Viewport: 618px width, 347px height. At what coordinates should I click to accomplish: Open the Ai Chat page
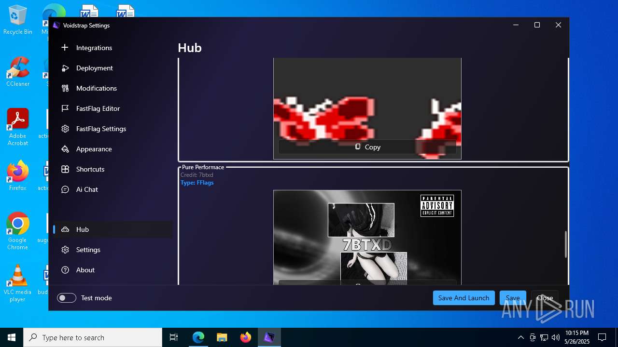tap(113, 189)
